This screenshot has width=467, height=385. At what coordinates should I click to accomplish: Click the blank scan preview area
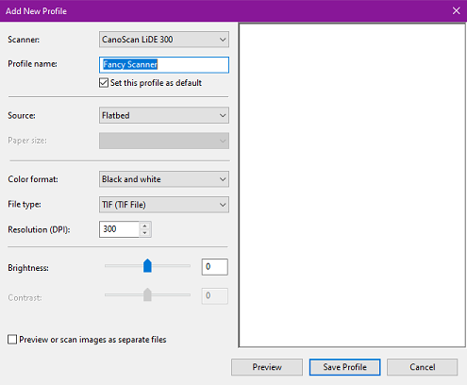click(352, 185)
